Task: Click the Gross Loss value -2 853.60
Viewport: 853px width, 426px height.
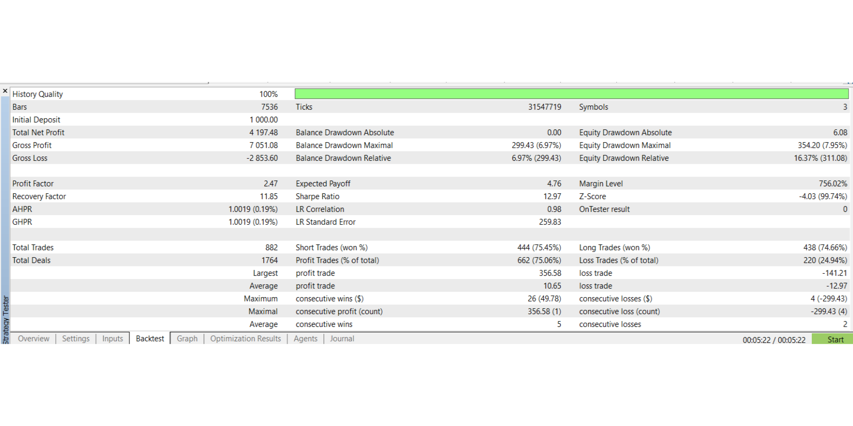Action: coord(262,158)
